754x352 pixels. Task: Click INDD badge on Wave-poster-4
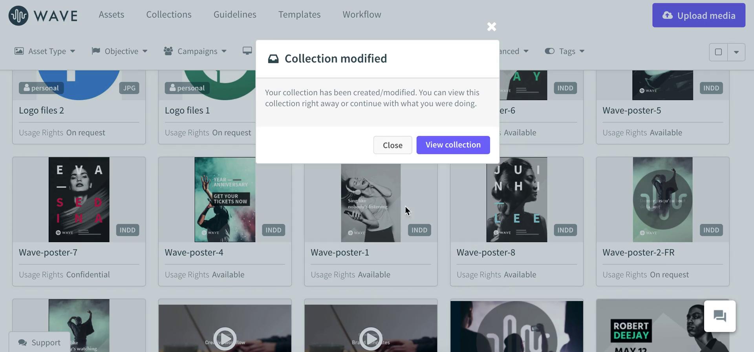click(273, 230)
